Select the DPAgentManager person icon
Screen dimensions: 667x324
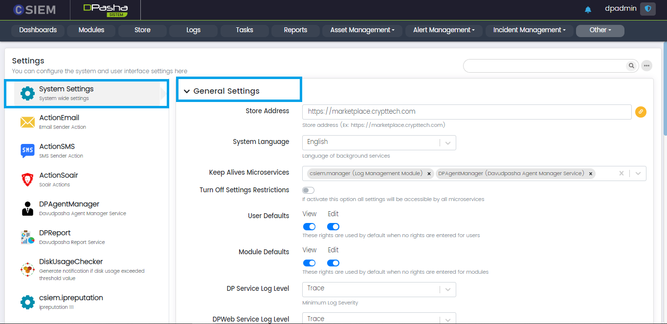click(x=27, y=208)
